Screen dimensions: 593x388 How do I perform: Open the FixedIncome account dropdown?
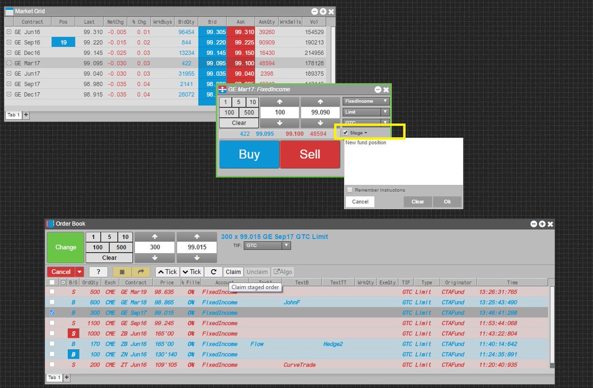point(366,101)
